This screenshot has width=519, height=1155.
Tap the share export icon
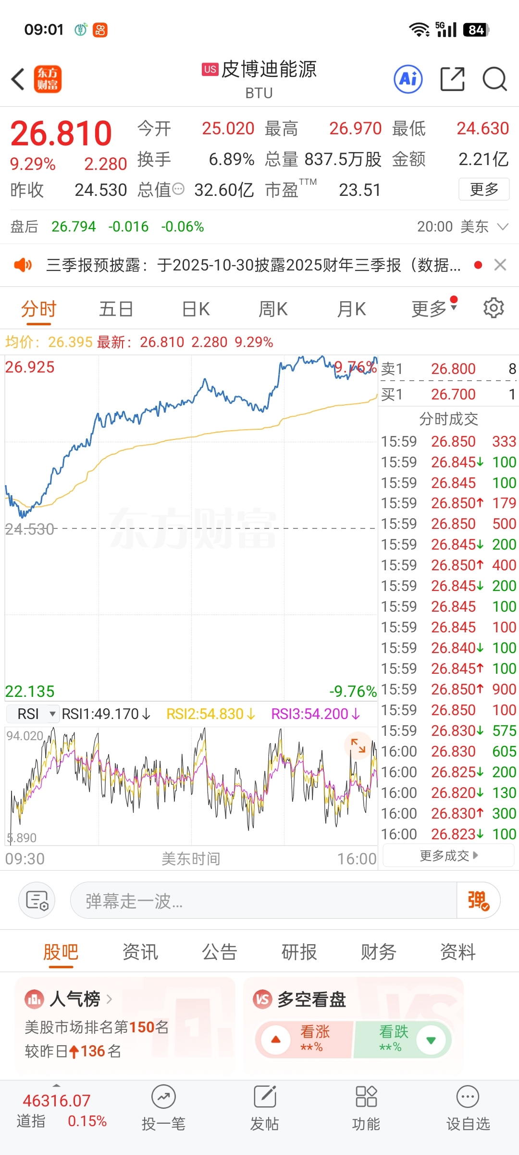[x=453, y=79]
